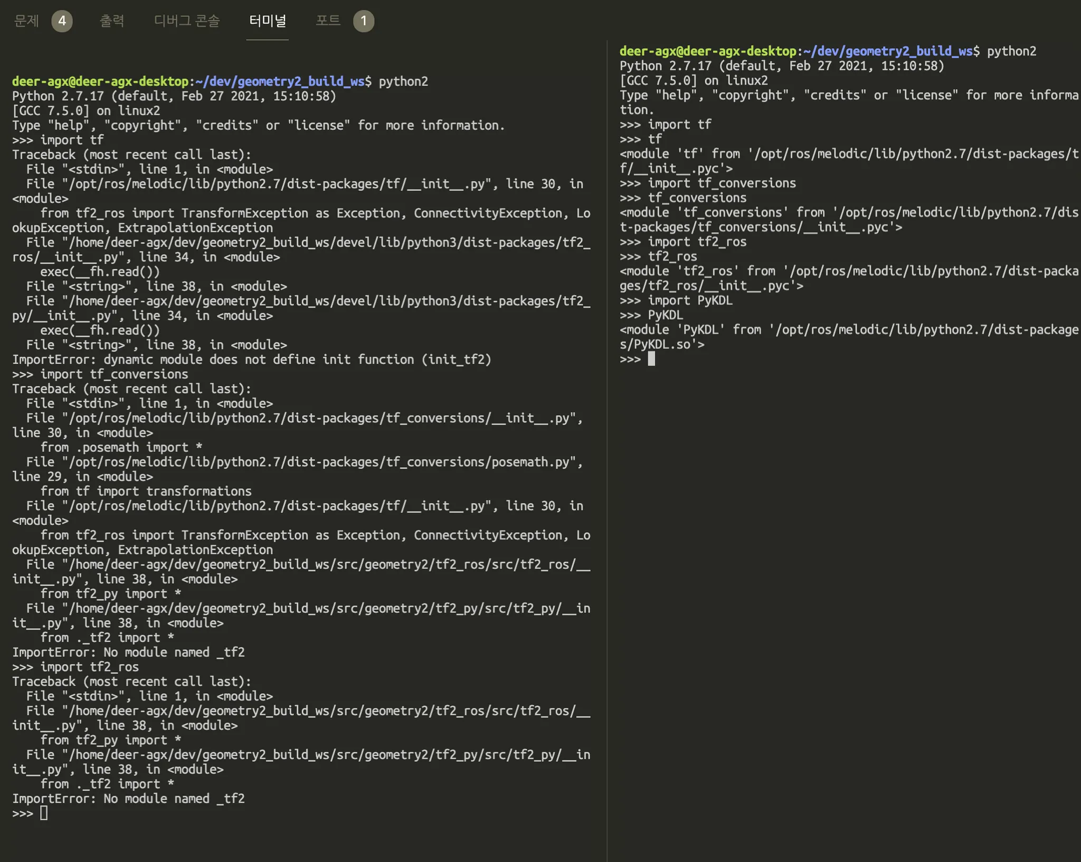Screen dimensions: 1081x862
Task: Open the 디버그 콘솔 tab
Action: tap(186, 21)
